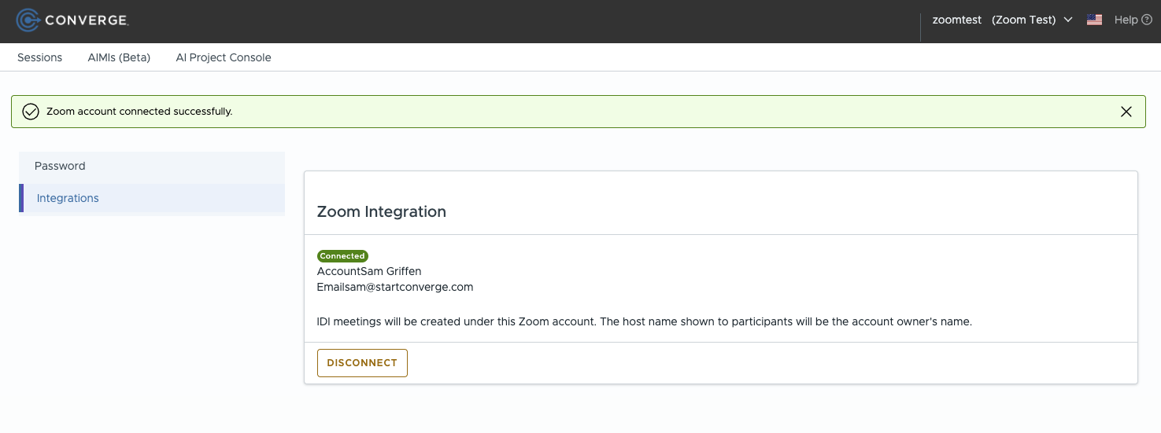Switch to AIMIs (Beta) tab
The image size is (1161, 433).
pos(119,57)
